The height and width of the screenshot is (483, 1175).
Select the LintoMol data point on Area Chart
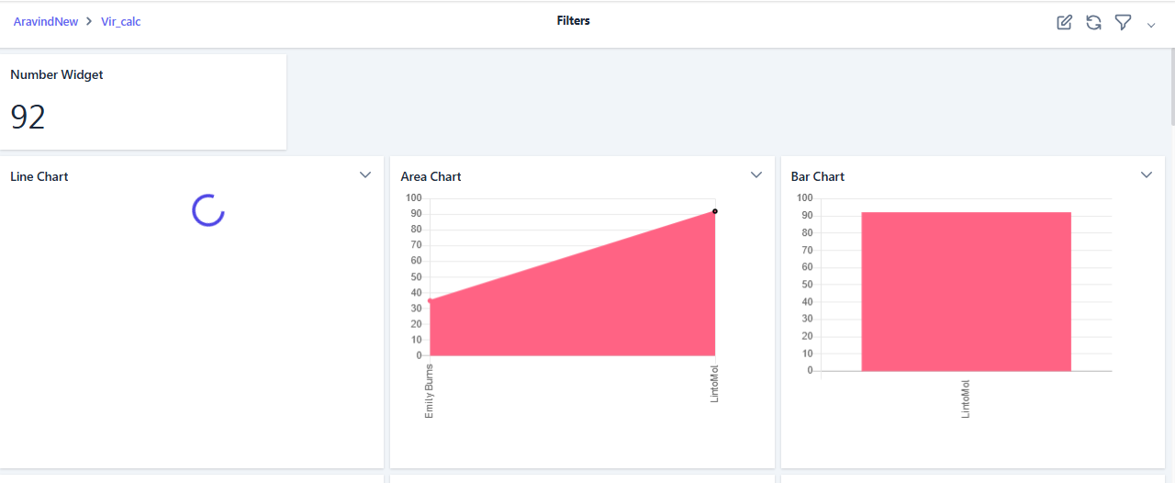(x=715, y=211)
